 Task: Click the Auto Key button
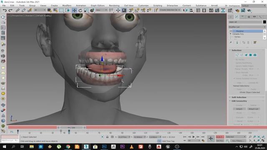[220, 137]
